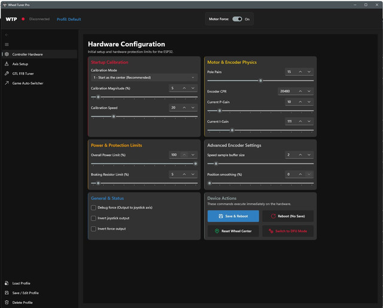The image size is (383, 308).
Task: Open Controller Hardware page
Action: (40, 54)
